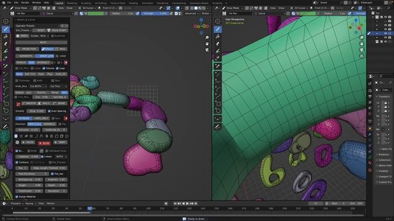Select the Tint tool in the left toolbar

point(6,51)
